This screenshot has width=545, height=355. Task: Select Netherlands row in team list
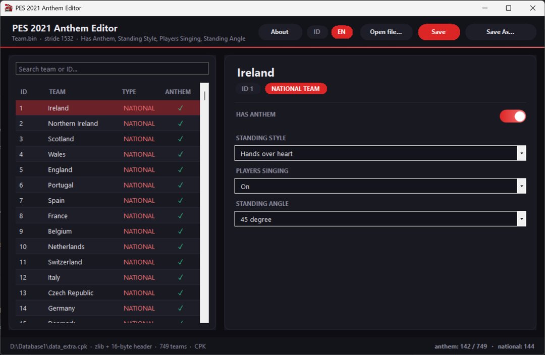108,247
